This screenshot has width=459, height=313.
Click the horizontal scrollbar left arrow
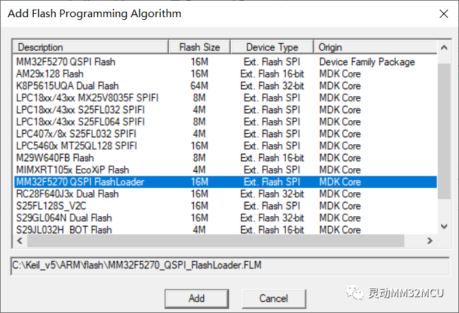20,241
